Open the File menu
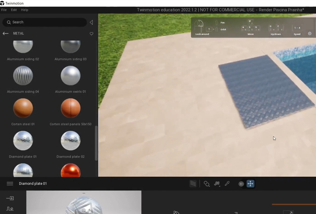316x214 pixels. pyautogui.click(x=4, y=10)
